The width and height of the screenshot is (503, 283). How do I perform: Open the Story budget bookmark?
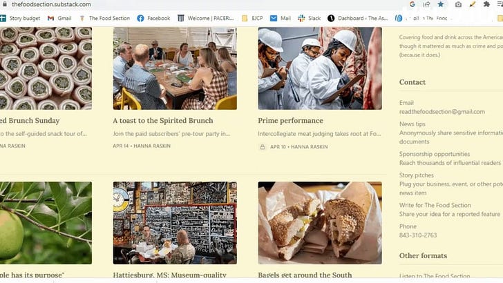(x=20, y=18)
